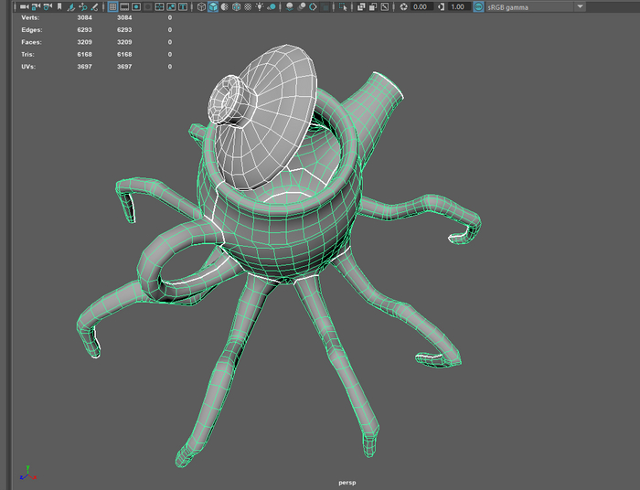Click the Gamma value field 1.00
This screenshot has width=640, height=490.
456,6
